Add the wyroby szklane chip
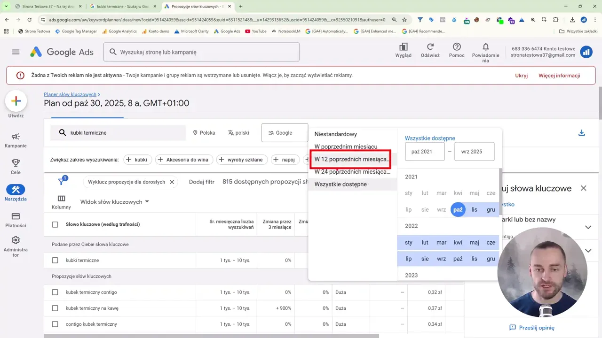Viewport: 602px width, 338px height. click(x=242, y=160)
